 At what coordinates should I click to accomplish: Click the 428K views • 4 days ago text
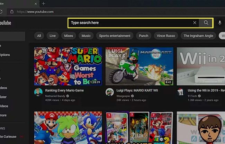coord(60,100)
